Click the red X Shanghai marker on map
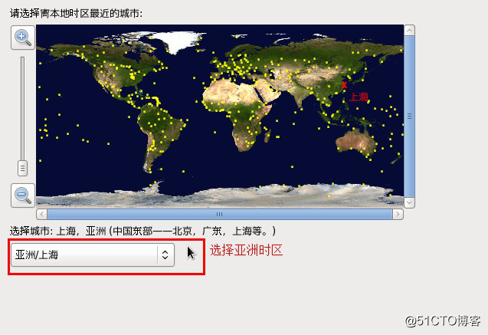488x335 pixels. pyautogui.click(x=344, y=85)
